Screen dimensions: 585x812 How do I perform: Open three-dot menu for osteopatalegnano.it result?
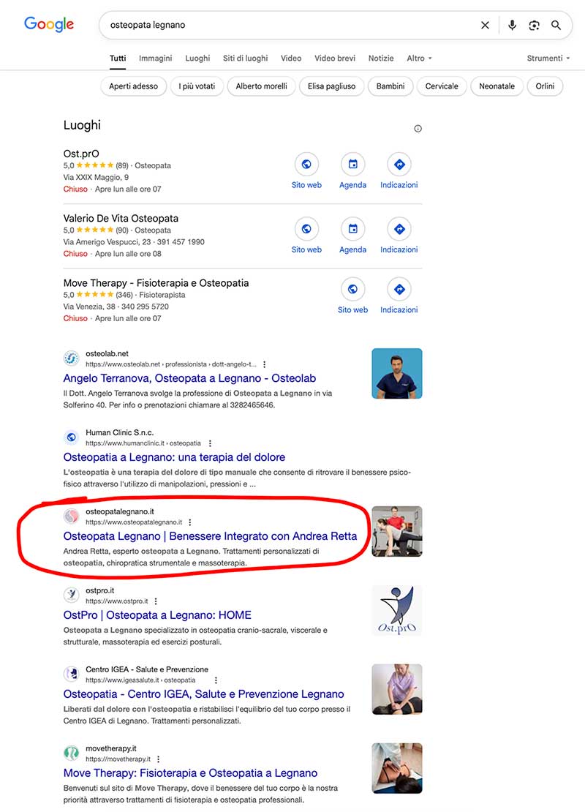click(190, 522)
